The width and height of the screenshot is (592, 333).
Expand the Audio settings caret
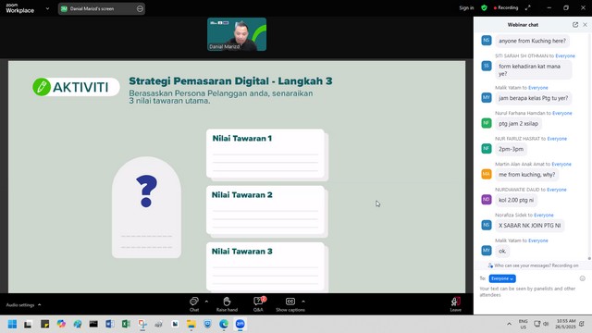point(39,304)
